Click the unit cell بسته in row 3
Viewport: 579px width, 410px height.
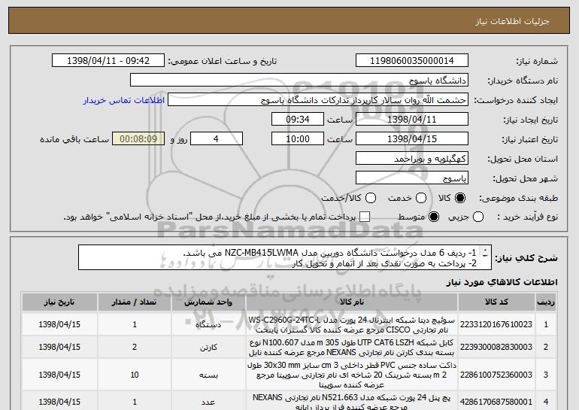click(208, 375)
